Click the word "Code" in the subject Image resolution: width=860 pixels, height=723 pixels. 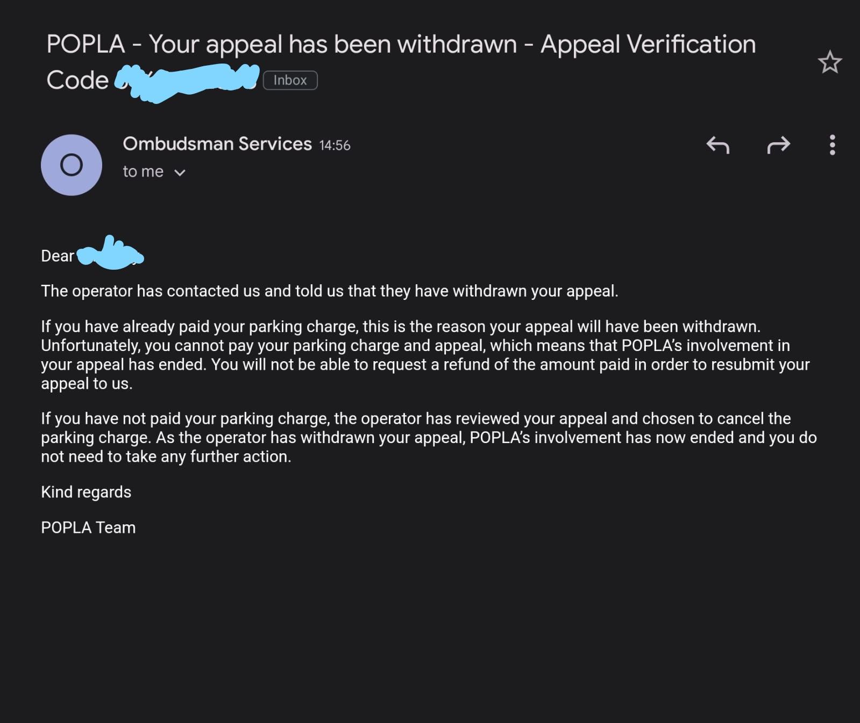coord(77,80)
